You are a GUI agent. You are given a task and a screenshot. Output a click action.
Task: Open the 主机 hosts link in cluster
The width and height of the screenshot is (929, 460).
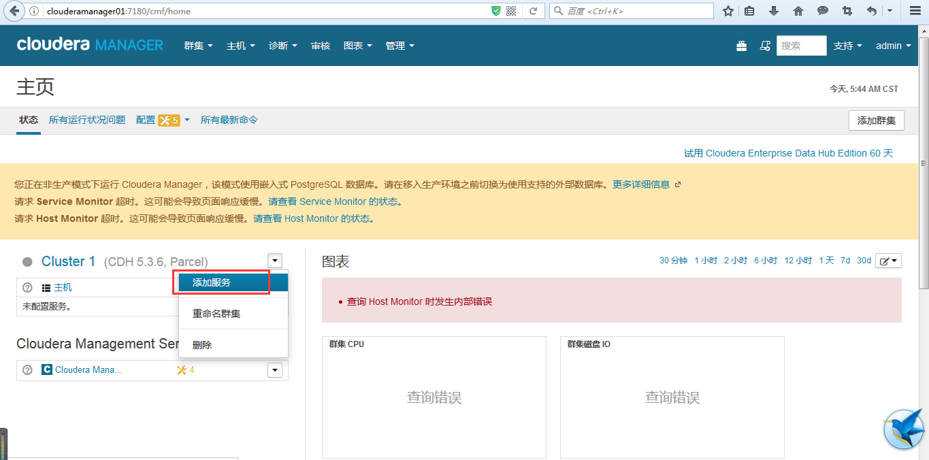coord(63,288)
